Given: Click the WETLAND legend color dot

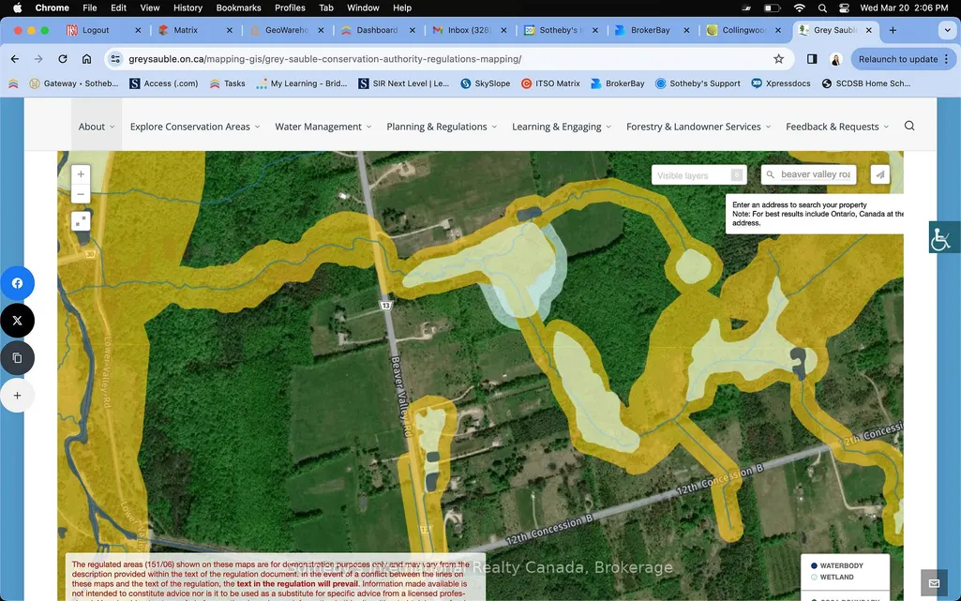Looking at the screenshot, I should (814, 578).
